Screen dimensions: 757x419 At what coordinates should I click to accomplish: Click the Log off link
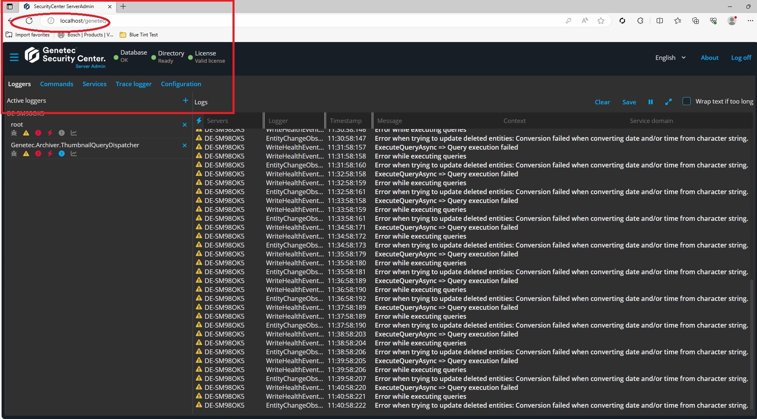[x=741, y=57]
